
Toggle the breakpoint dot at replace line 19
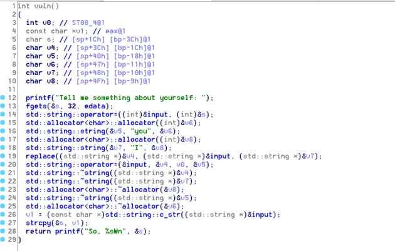3,156
